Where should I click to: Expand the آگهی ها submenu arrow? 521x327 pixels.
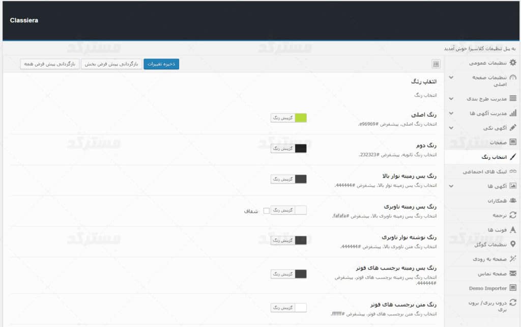tap(451, 186)
